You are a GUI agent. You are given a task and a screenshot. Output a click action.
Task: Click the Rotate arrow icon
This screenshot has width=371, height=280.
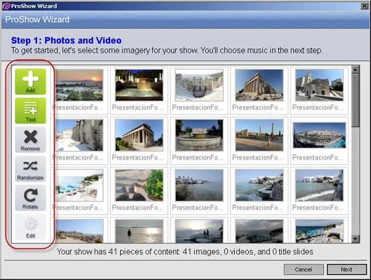pyautogui.click(x=31, y=195)
